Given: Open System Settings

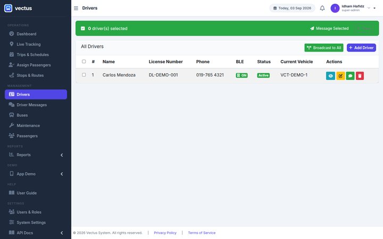Looking at the screenshot, I should 36,223.
